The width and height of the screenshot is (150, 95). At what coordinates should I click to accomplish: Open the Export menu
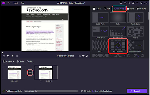pyautogui.click(x=16, y=3)
